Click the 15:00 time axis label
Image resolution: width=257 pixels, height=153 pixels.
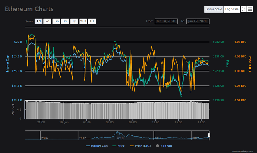(x=178, y=122)
